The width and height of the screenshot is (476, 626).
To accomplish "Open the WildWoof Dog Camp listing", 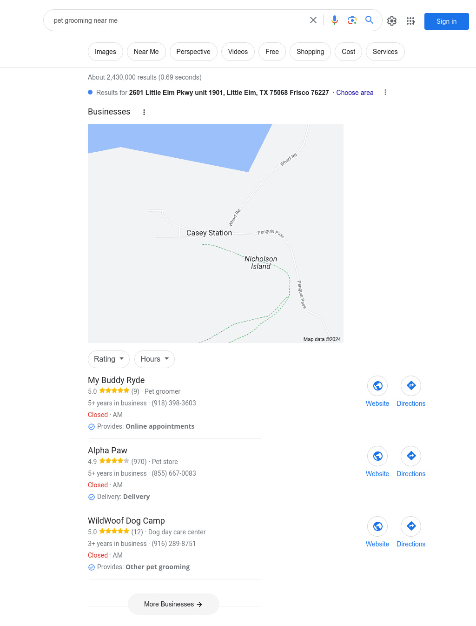I will 126,521.
